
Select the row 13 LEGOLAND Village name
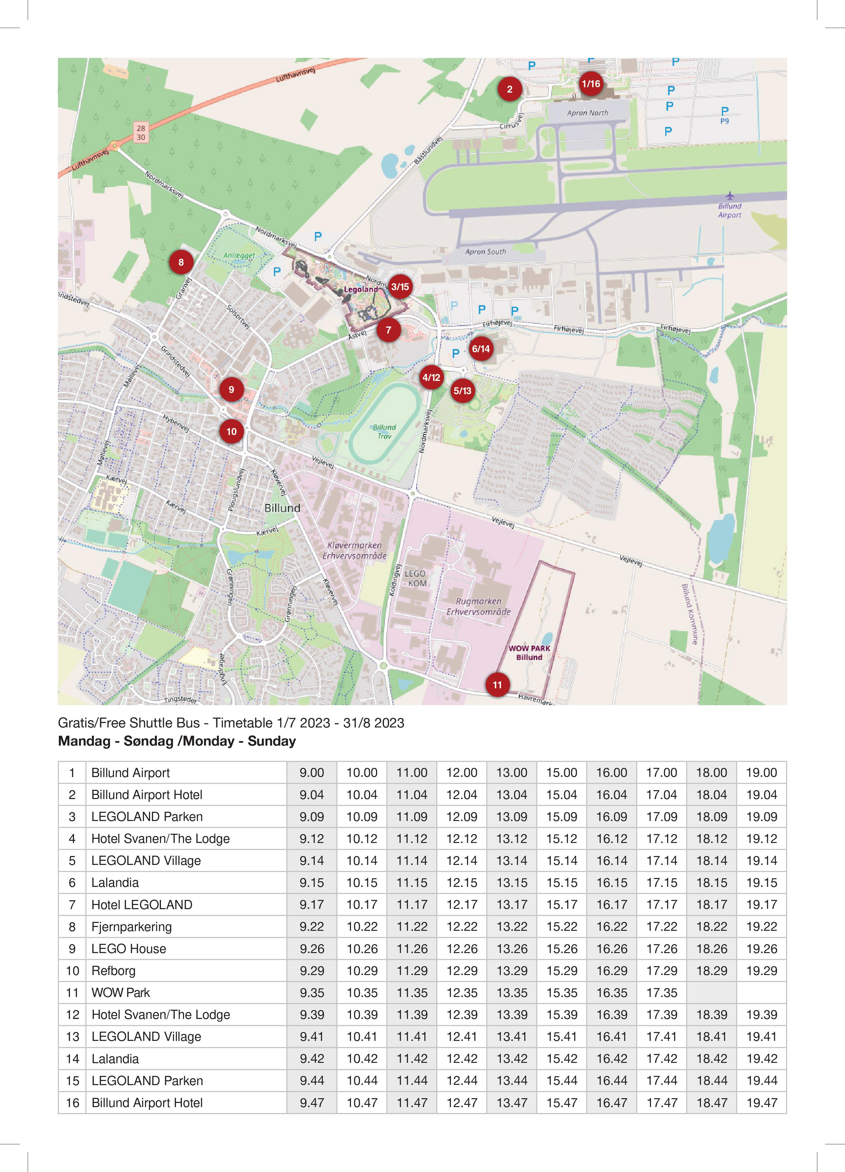[x=146, y=1037]
